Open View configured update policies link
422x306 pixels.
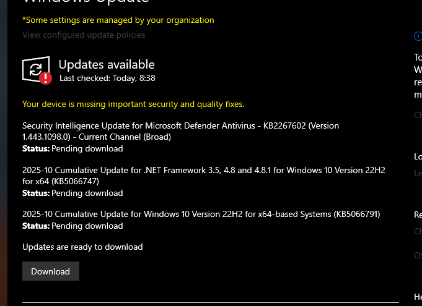(x=84, y=35)
